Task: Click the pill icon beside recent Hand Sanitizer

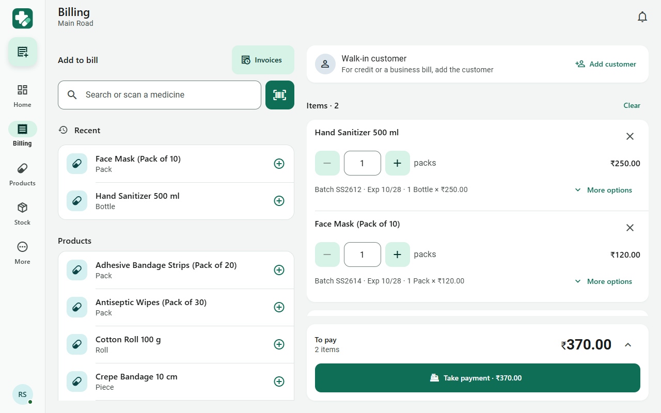Action: [77, 201]
